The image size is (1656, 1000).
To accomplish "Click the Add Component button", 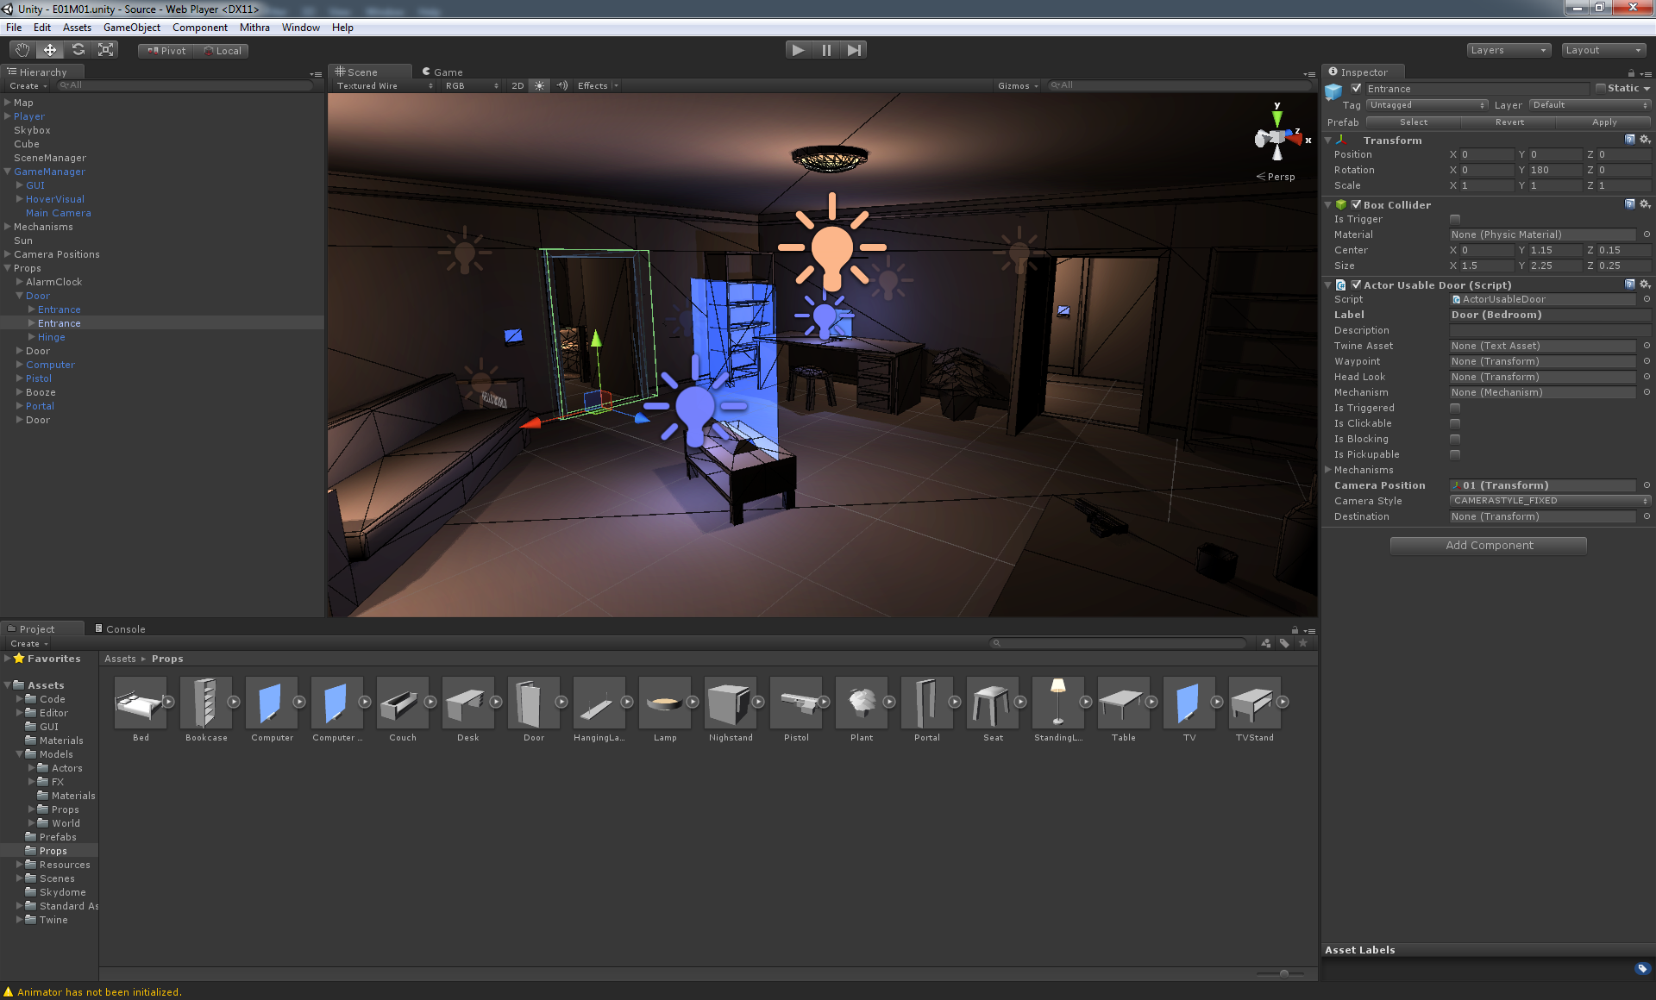I will [1488, 546].
